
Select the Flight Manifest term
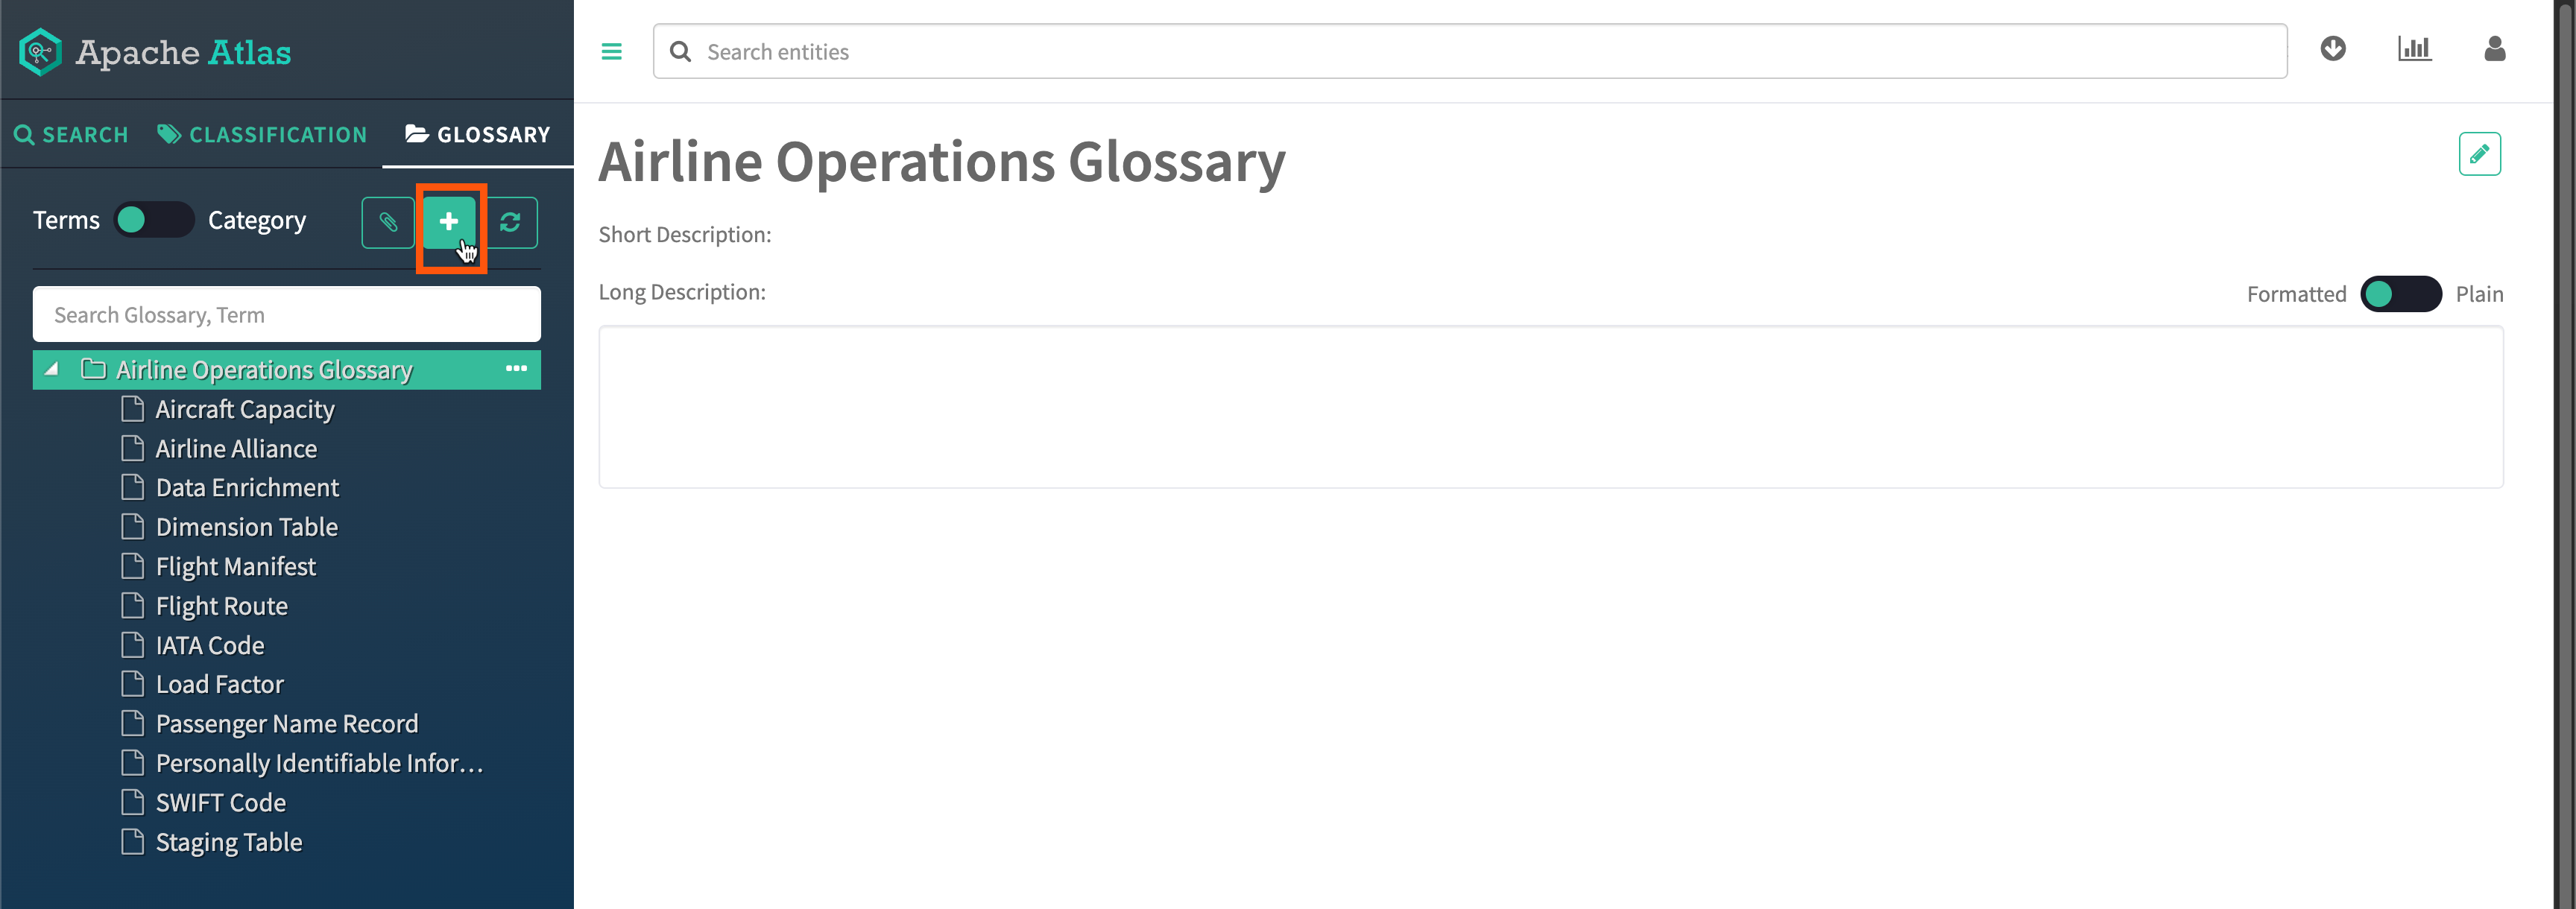click(x=235, y=567)
